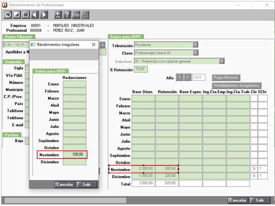This screenshot has width=275, height=206.
Task: Open the Clave dropdown arrow
Action: [195, 53]
